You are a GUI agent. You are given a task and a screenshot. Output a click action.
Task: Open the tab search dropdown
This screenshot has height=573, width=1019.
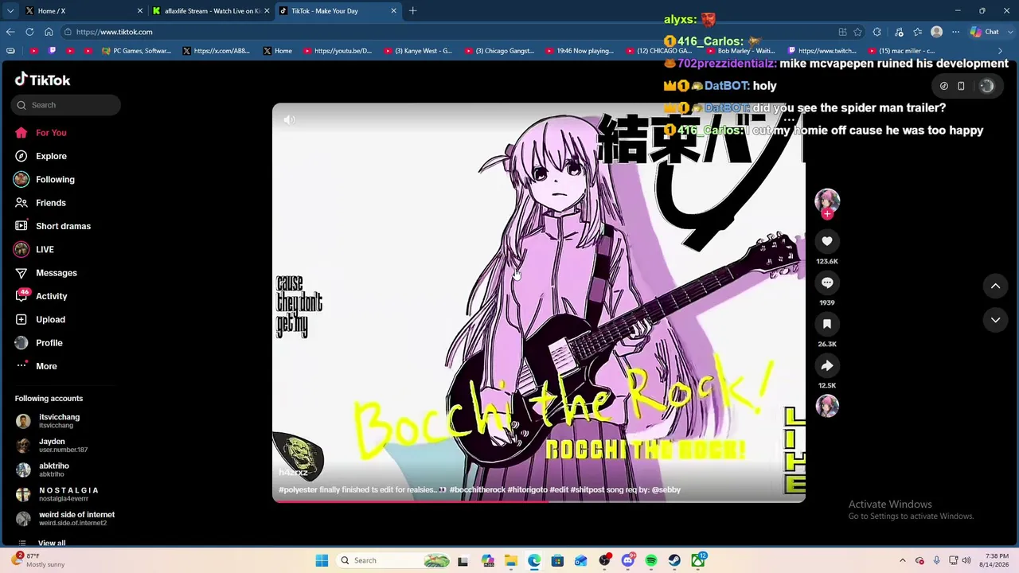pos(10,11)
